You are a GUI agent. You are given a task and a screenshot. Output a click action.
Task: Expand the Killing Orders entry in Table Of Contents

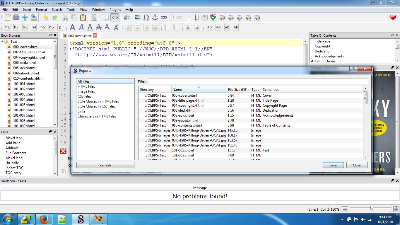click(x=312, y=61)
